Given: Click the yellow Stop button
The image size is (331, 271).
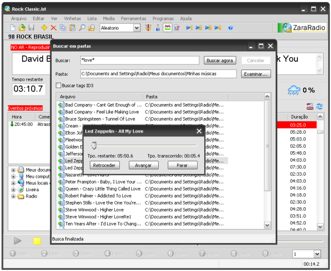Looking at the screenshot, I should tap(37, 241).
